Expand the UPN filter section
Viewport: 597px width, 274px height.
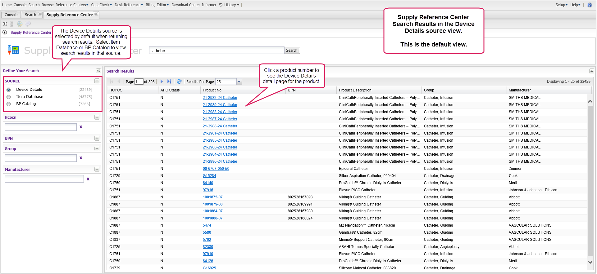pos(97,139)
